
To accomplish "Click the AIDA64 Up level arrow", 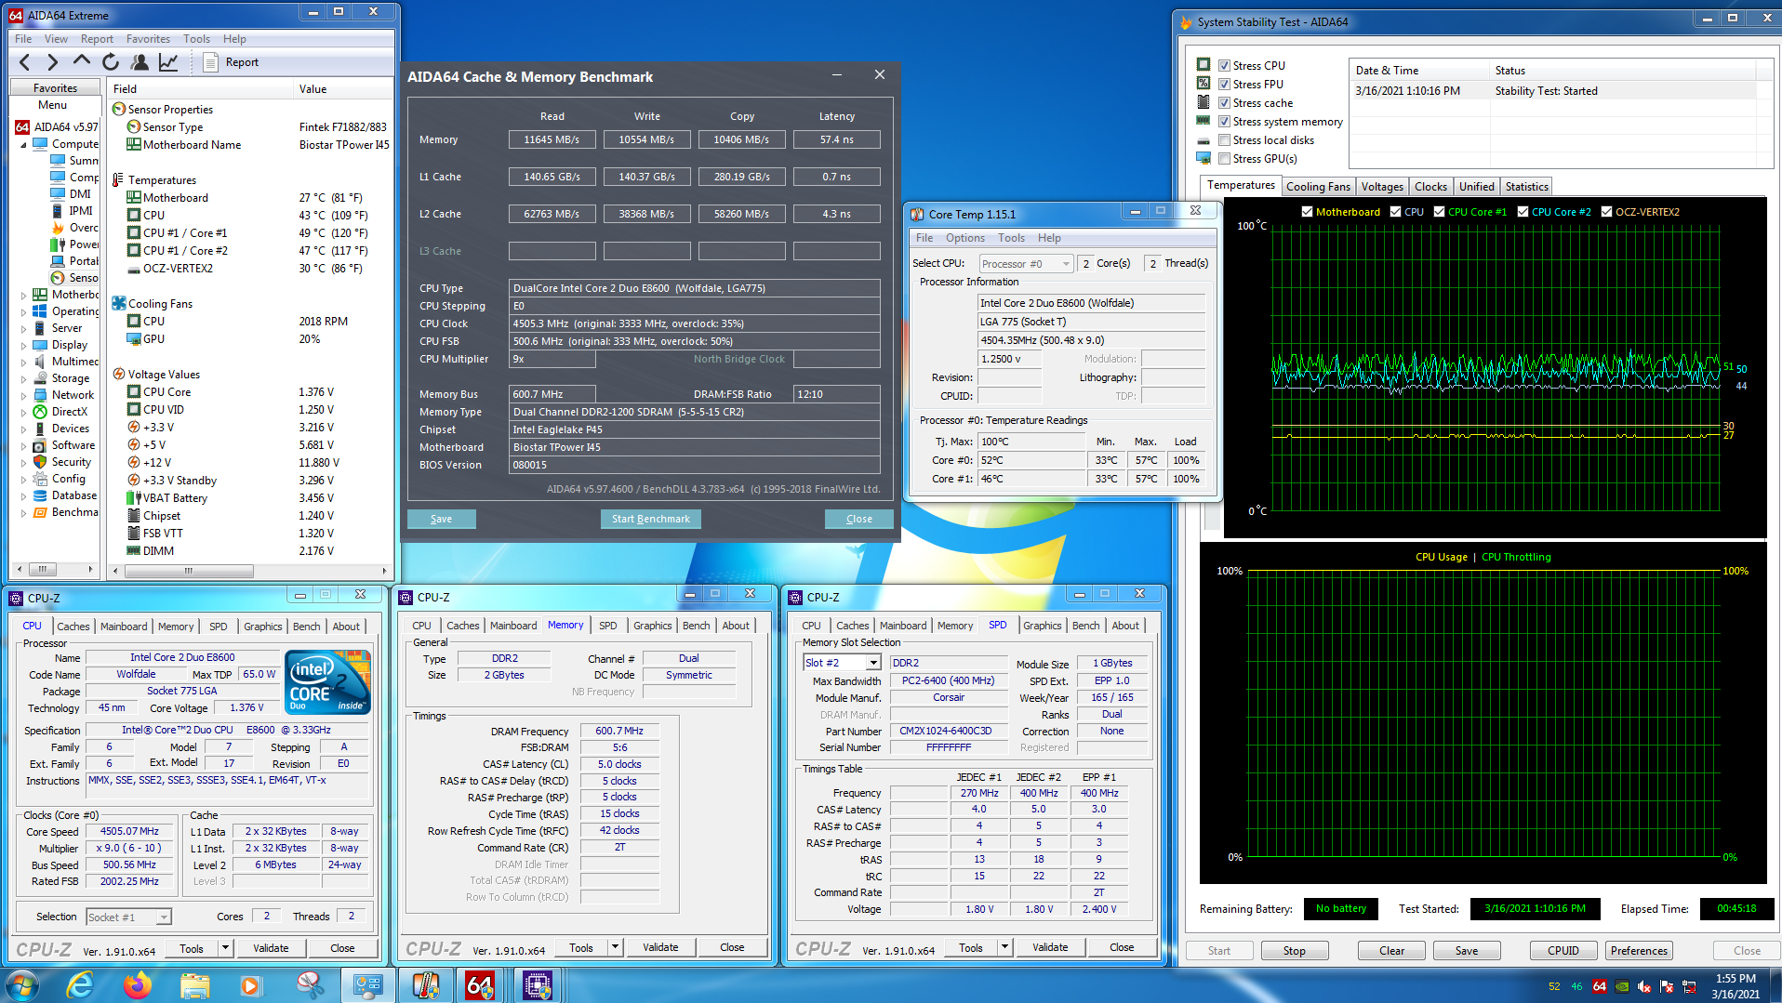I will (82, 62).
